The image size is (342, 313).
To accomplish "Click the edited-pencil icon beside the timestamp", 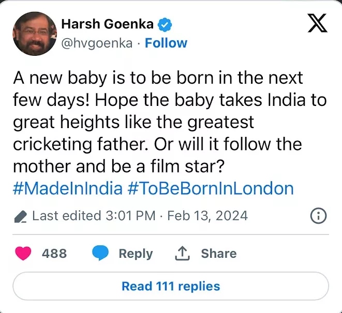I will 21,216.
